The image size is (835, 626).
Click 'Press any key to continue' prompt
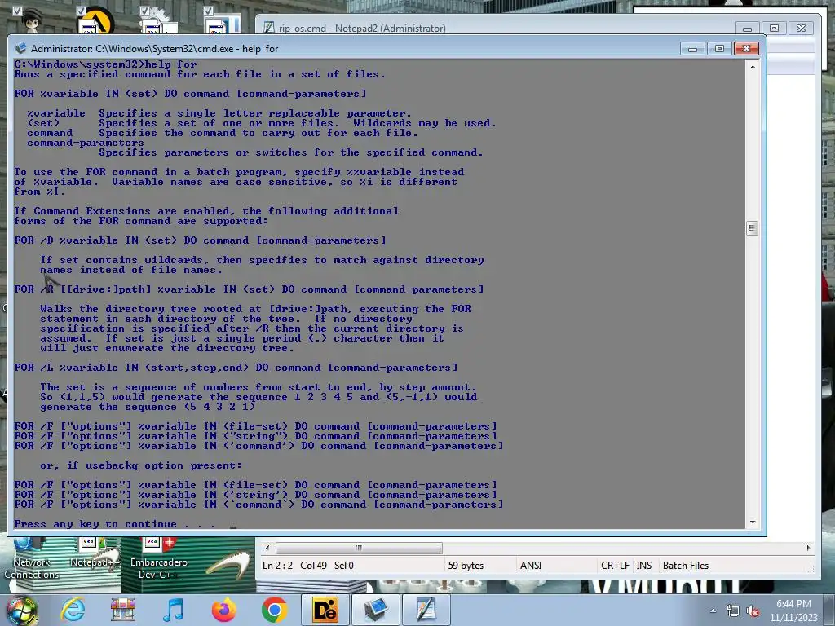114,524
